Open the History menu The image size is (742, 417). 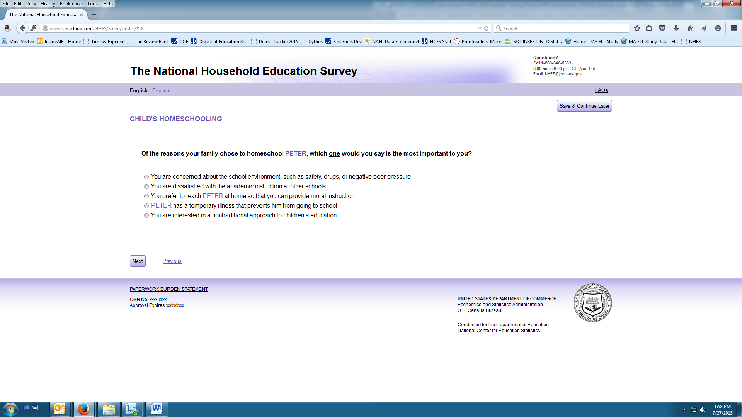pos(48,4)
